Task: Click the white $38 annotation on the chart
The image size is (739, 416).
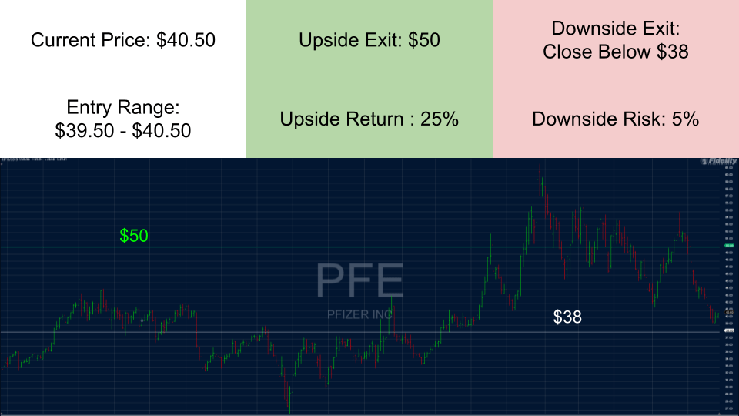Action: tap(567, 317)
